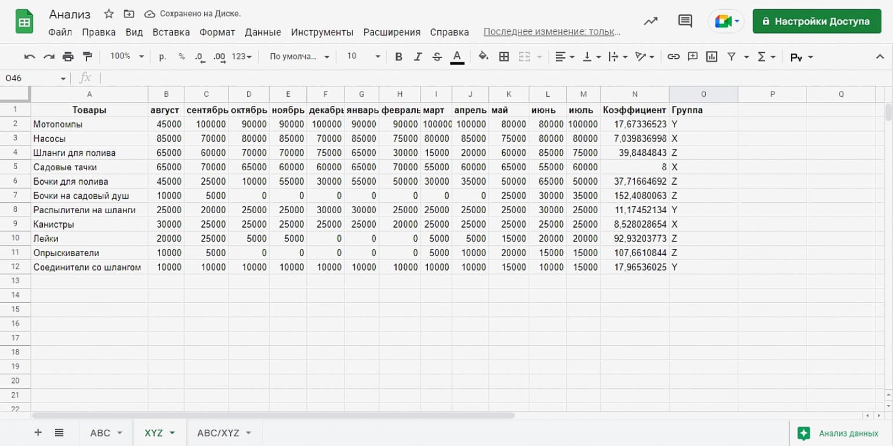Image resolution: width=893 pixels, height=446 pixels.
Task: Print the spreadsheet using printer icon
Action: [68, 56]
